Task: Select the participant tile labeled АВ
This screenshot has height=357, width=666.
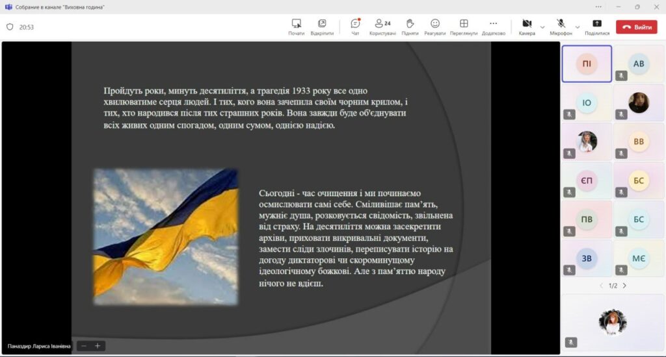Action: pyautogui.click(x=639, y=64)
